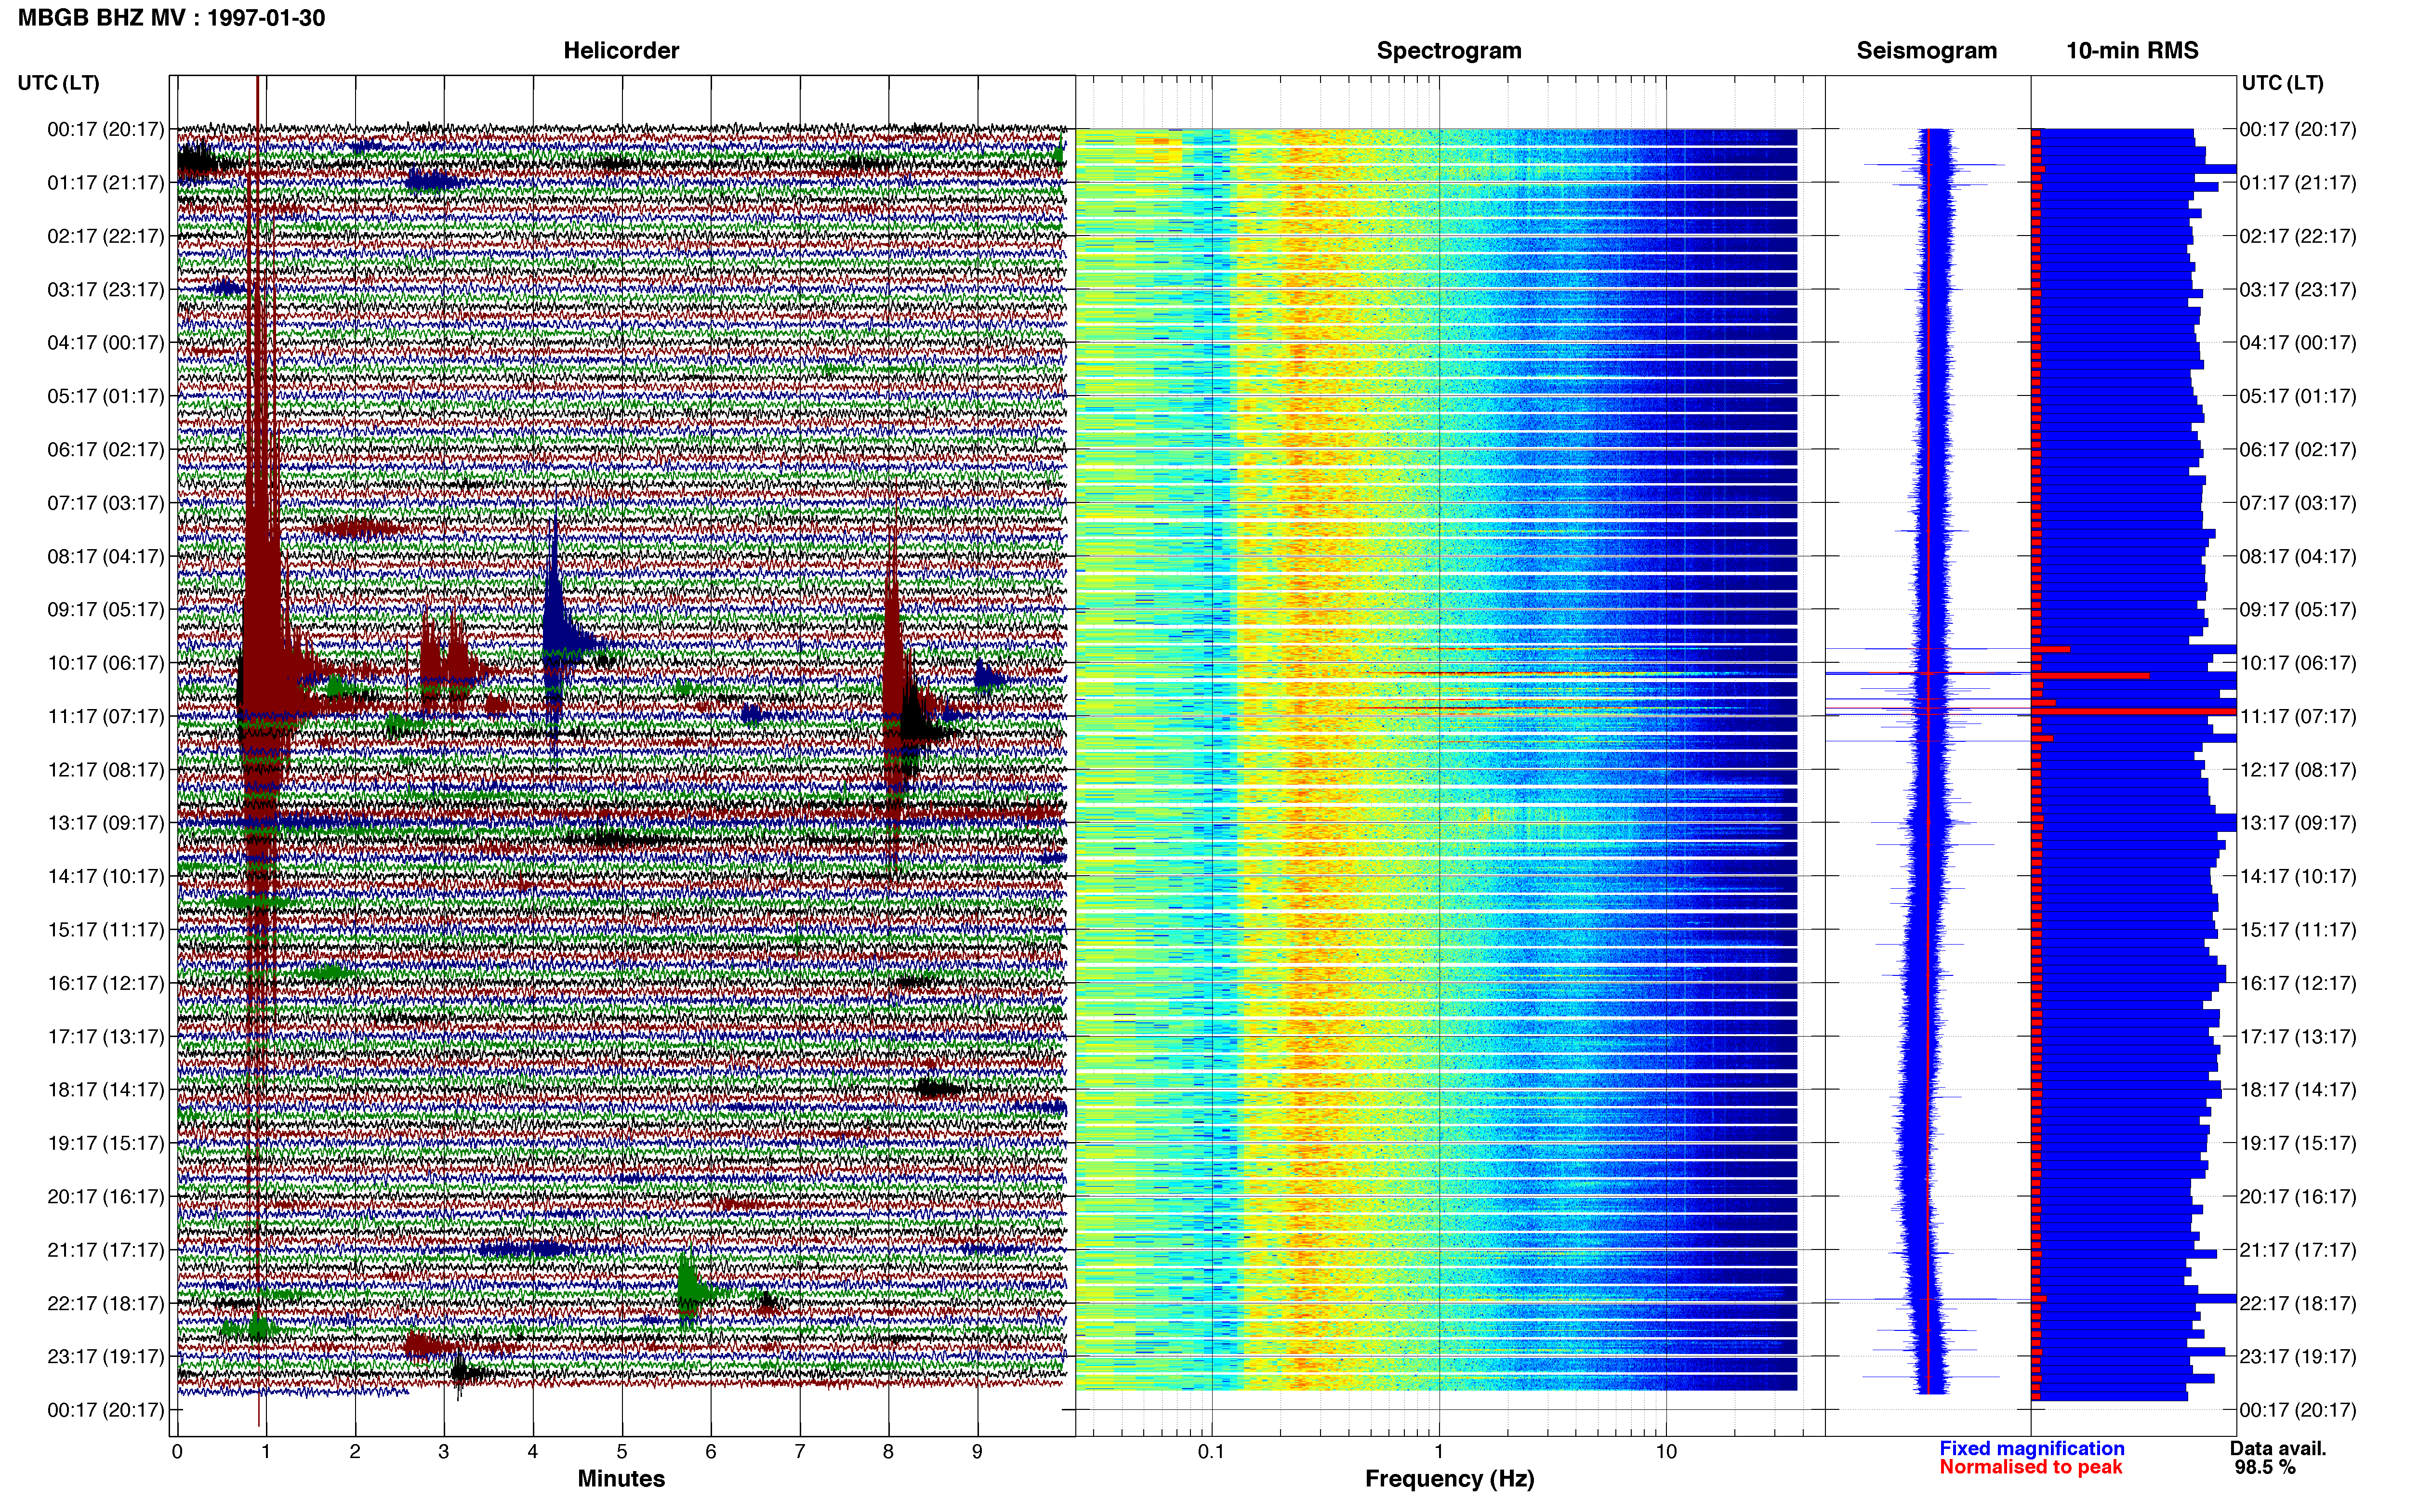Screen dimensions: 2418x1512
Task: Click the left time label '10:17 (06:17)'
Action: click(x=106, y=663)
